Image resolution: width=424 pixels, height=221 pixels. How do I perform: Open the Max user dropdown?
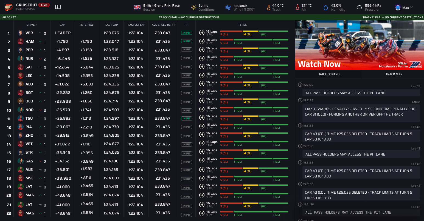(404, 7)
